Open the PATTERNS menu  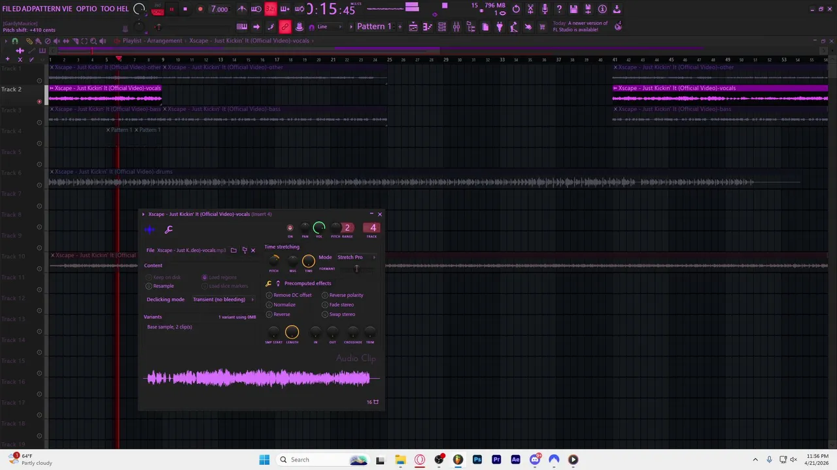[46, 9]
